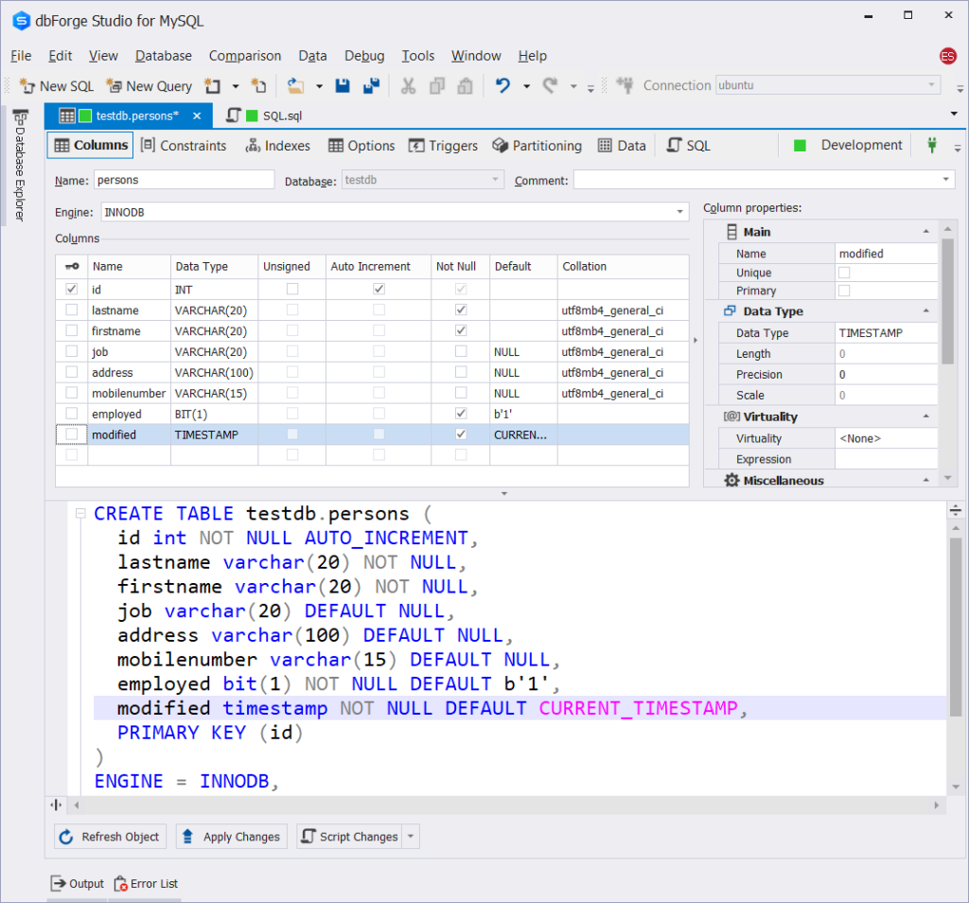Open the Comment field dropdown arrow

(946, 180)
